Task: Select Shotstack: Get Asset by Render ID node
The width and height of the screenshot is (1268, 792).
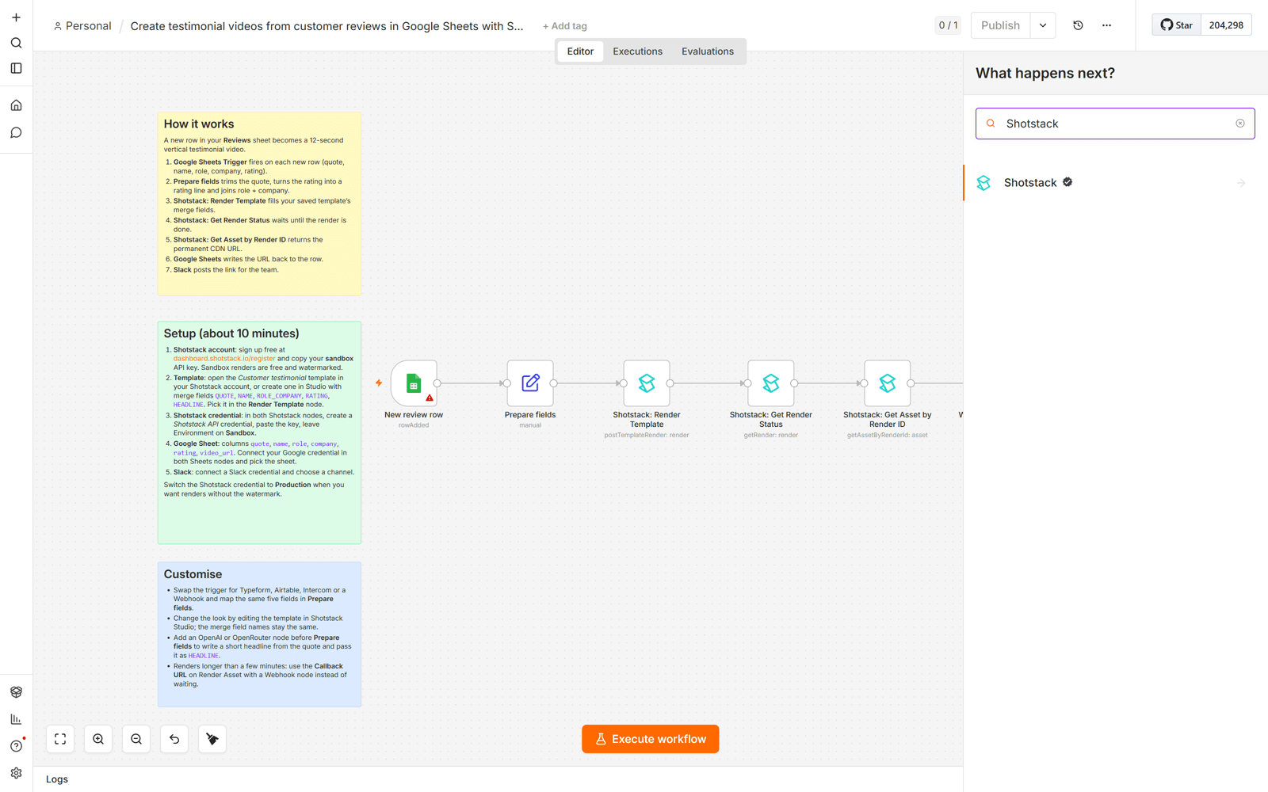Action: tap(888, 383)
